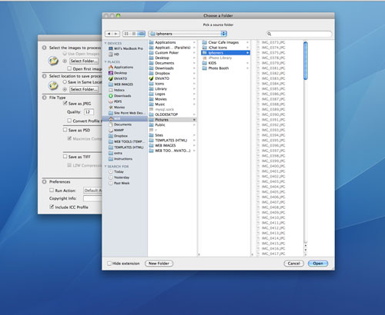
Task: Click the Open button
Action: pos(318,264)
